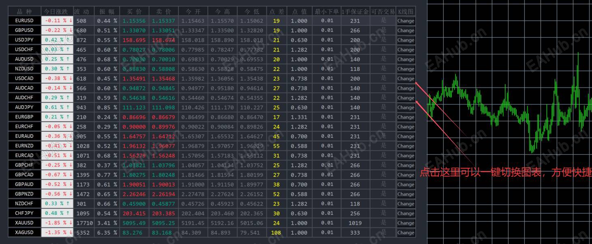The width and height of the screenshot is (592, 244).
Task: Select Change in the XAUUSD row
Action: tap(405, 223)
